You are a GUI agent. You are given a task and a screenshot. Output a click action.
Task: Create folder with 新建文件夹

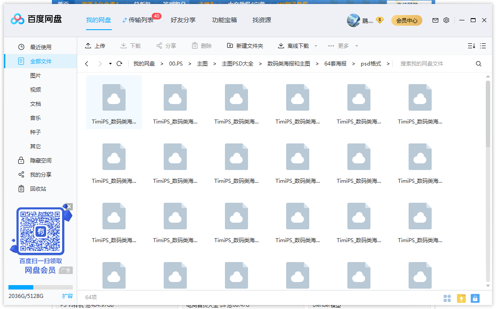(x=245, y=46)
